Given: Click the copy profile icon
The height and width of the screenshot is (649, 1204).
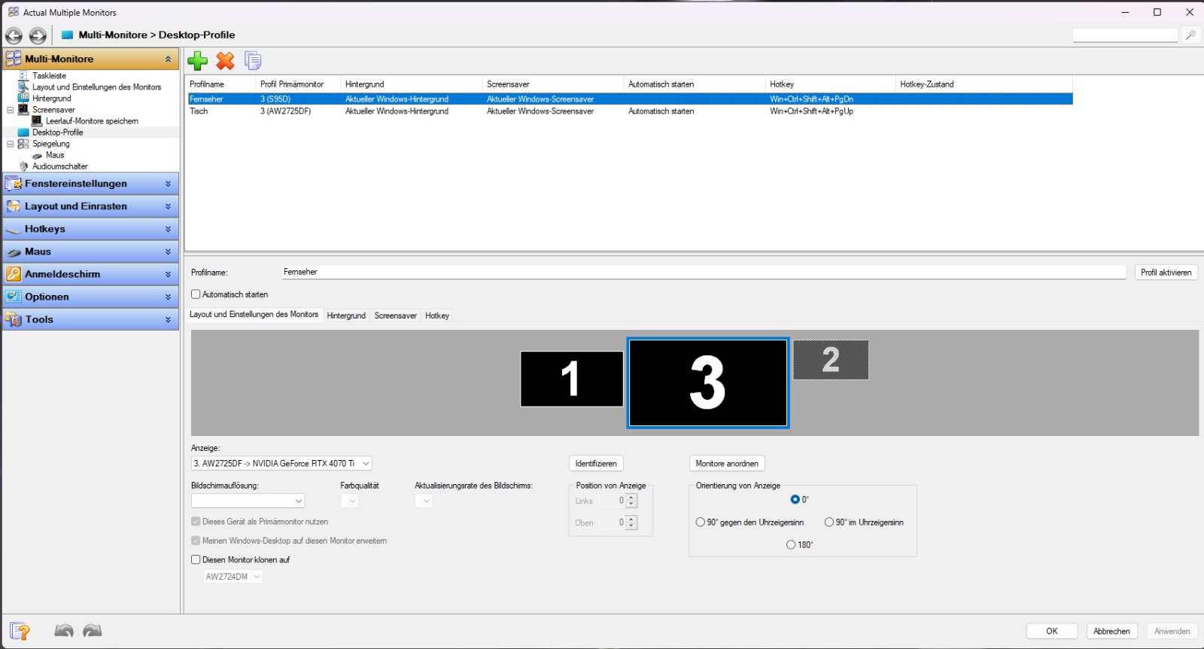Looking at the screenshot, I should [x=253, y=61].
